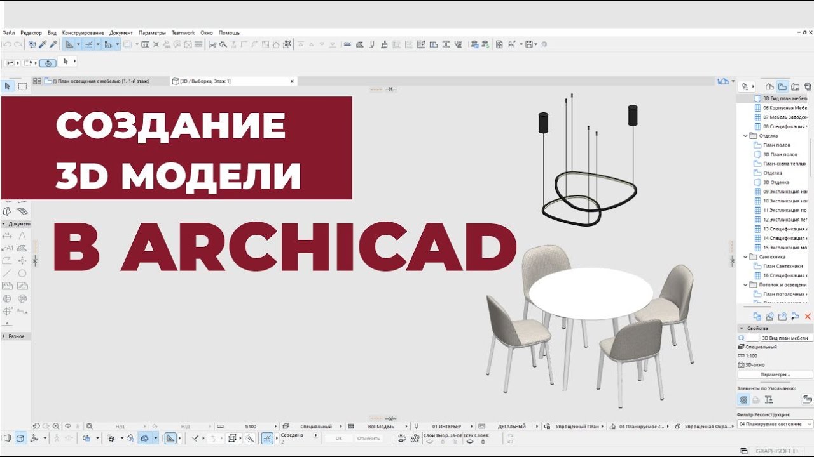The width and height of the screenshot is (814, 457).
Task: Select 3D План полов view
Action: coord(780,154)
